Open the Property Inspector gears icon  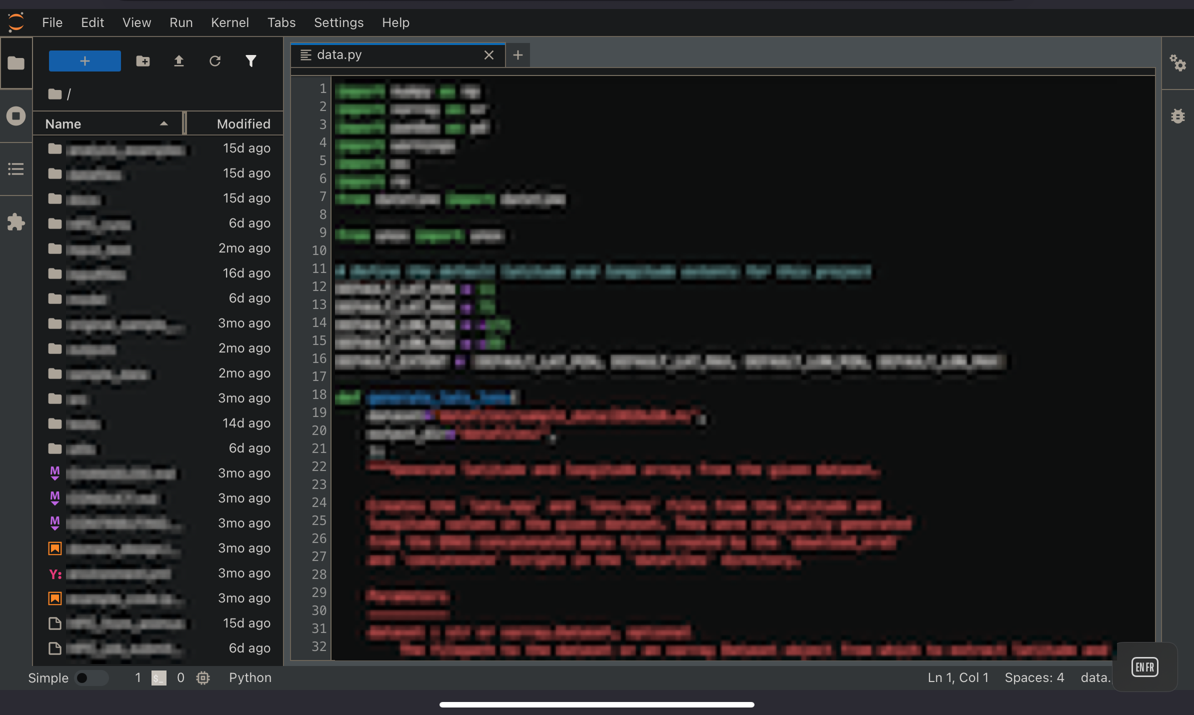1178,63
